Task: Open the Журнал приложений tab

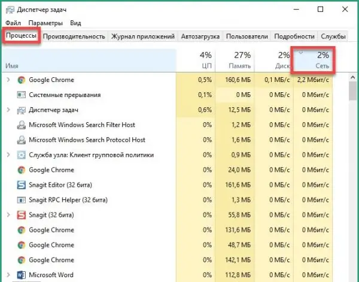Action: pos(143,37)
